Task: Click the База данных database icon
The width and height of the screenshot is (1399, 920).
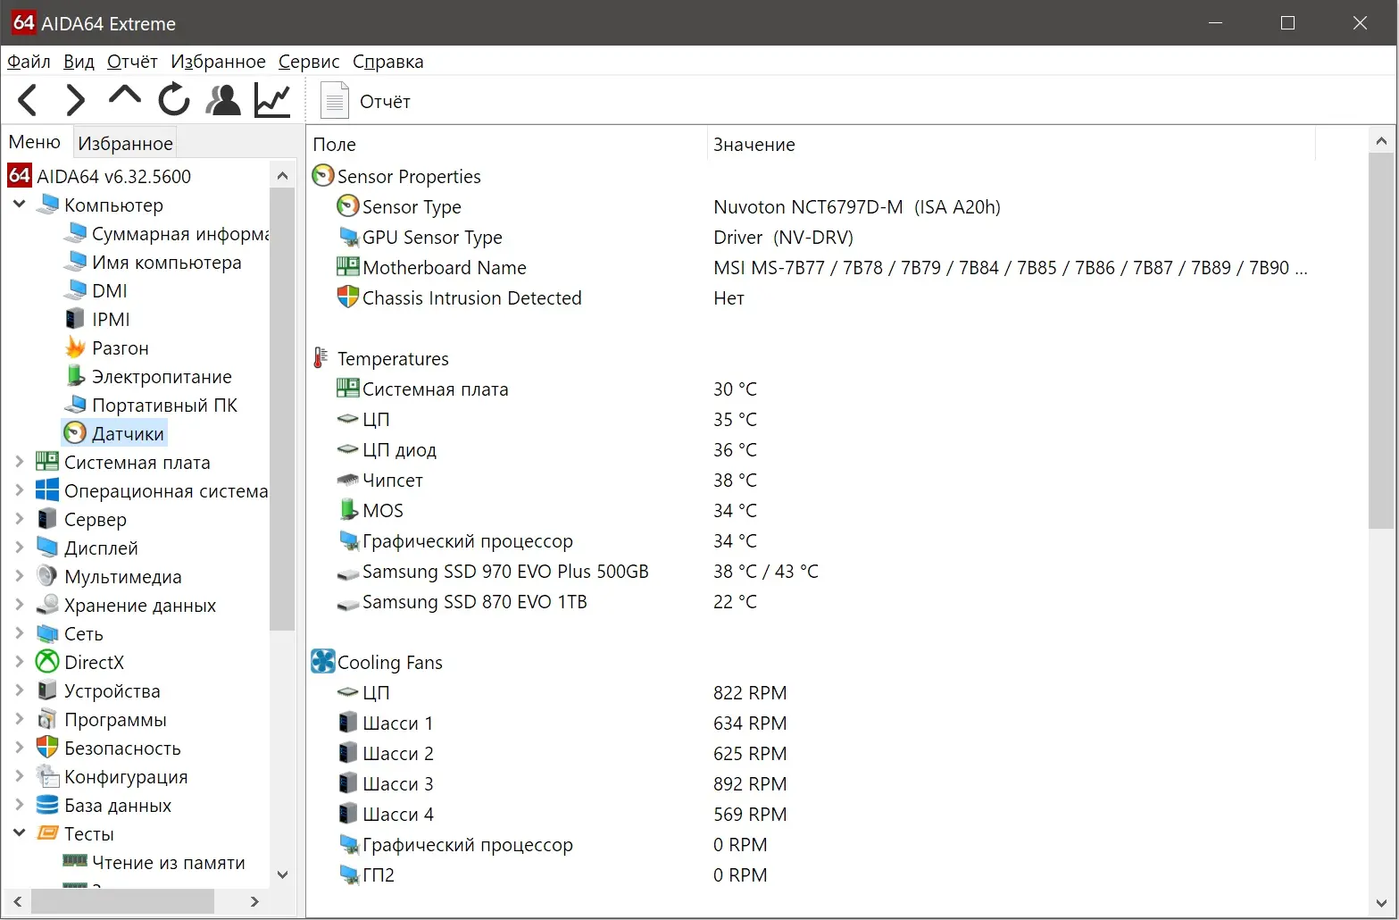Action: tap(47, 805)
